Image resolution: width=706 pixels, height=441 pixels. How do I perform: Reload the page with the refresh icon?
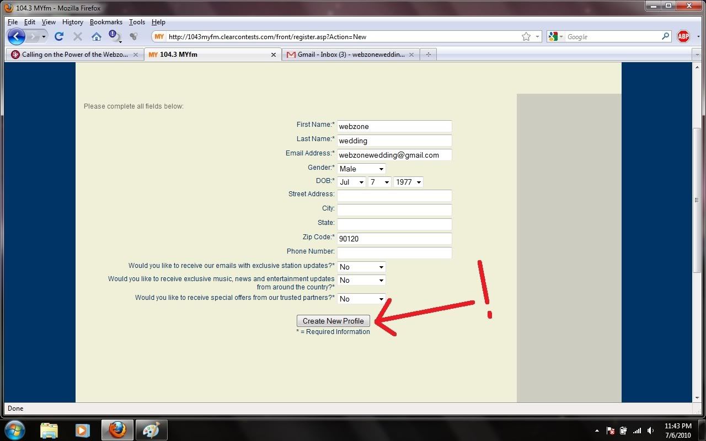59,37
